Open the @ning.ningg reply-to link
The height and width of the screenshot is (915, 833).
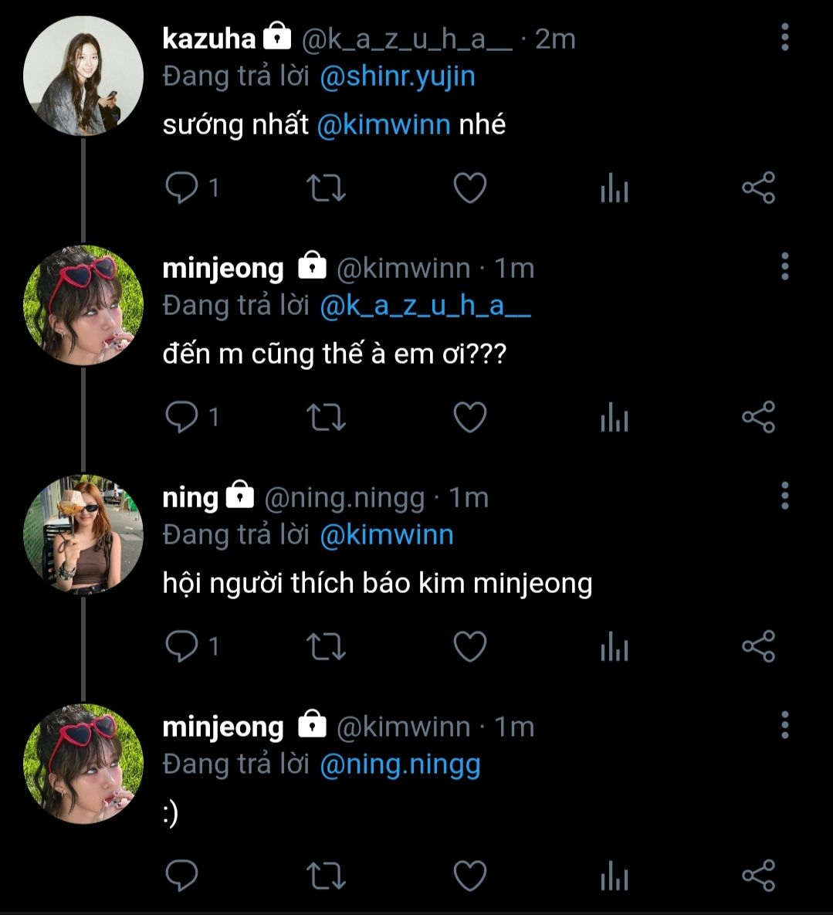tap(400, 765)
